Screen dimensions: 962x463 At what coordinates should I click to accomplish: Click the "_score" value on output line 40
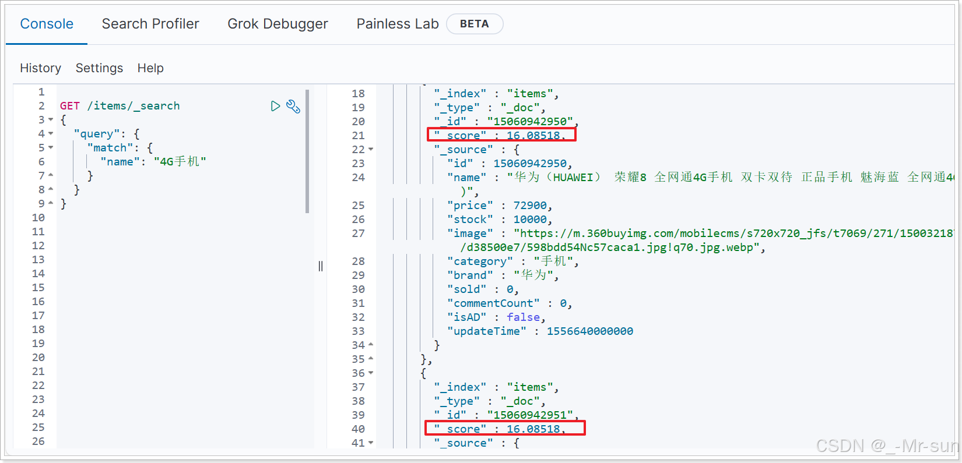click(533, 429)
